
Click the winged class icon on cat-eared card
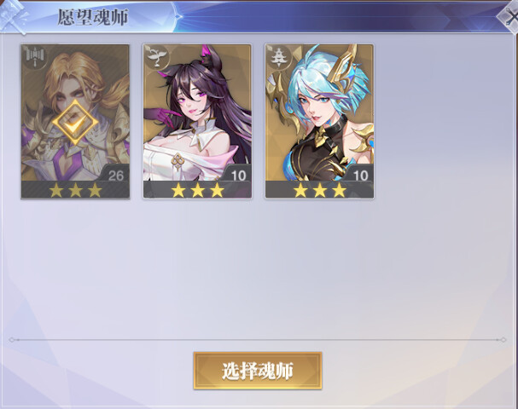(x=157, y=58)
